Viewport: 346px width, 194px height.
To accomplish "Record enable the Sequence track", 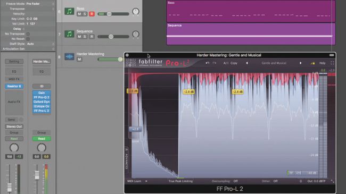I will coord(92,37).
